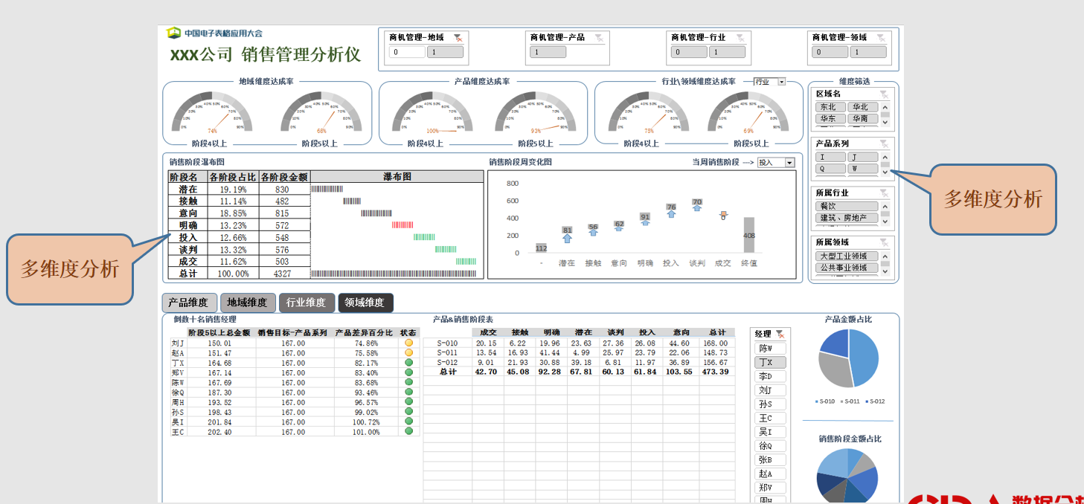Click green status dot in 丁X row
The height and width of the screenshot is (504, 1084).
point(408,363)
